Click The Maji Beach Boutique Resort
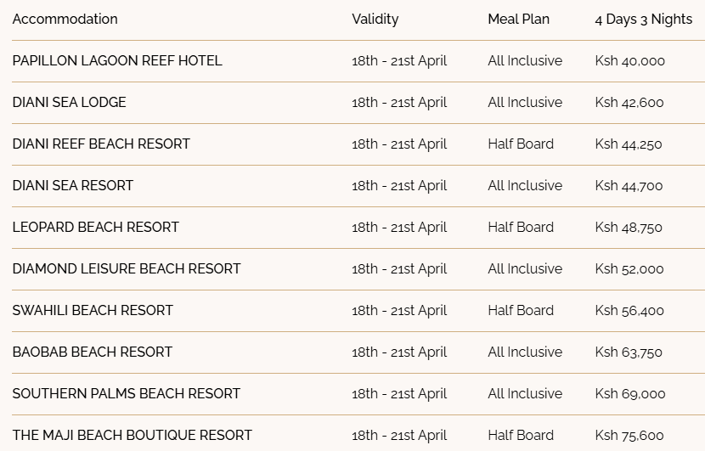705x451 pixels. point(133,435)
